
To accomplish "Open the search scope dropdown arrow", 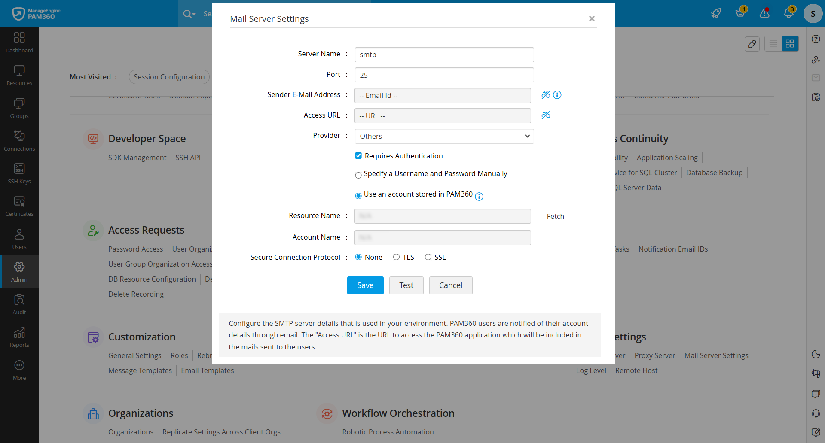I will [195, 14].
